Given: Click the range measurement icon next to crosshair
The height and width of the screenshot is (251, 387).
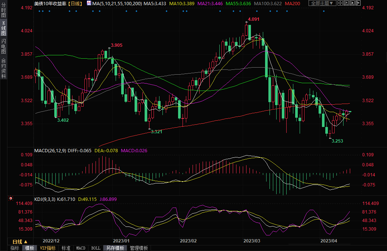Looking at the screenshot, I should (345, 3).
